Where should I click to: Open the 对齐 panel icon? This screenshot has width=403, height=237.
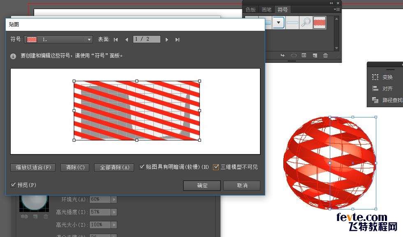[375, 88]
